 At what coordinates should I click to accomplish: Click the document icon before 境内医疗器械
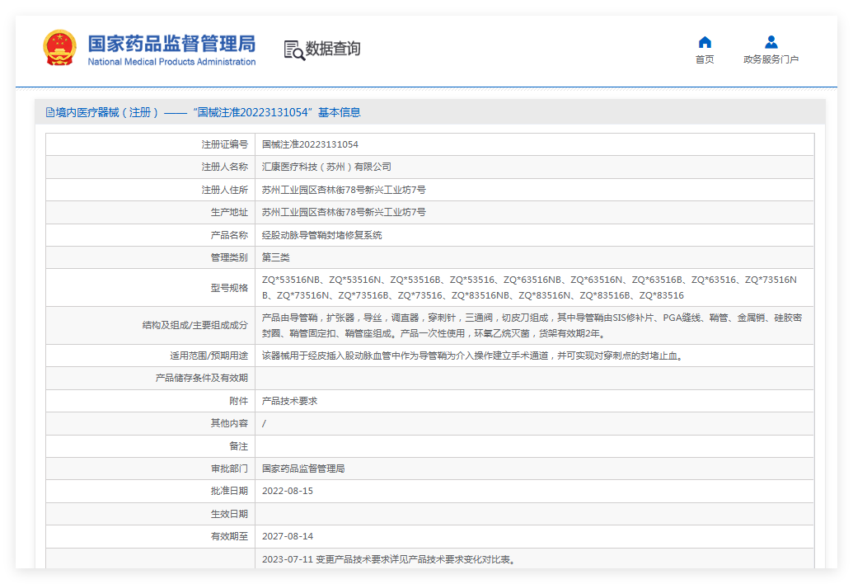point(50,113)
